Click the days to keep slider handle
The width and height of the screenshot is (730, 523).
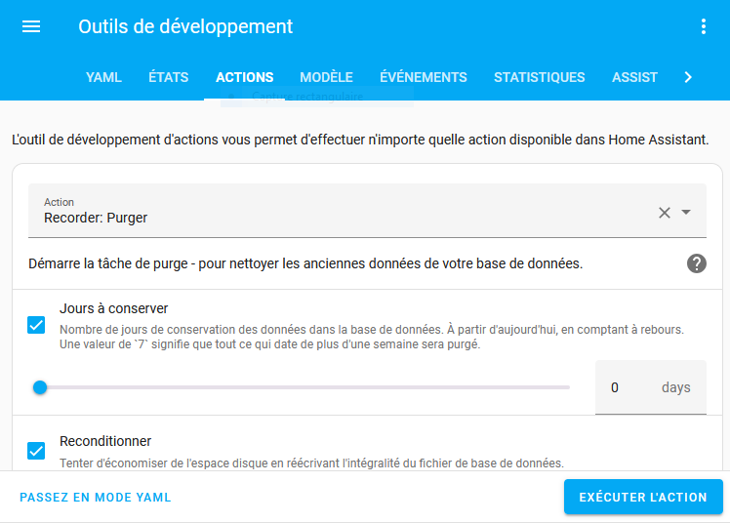(40, 387)
